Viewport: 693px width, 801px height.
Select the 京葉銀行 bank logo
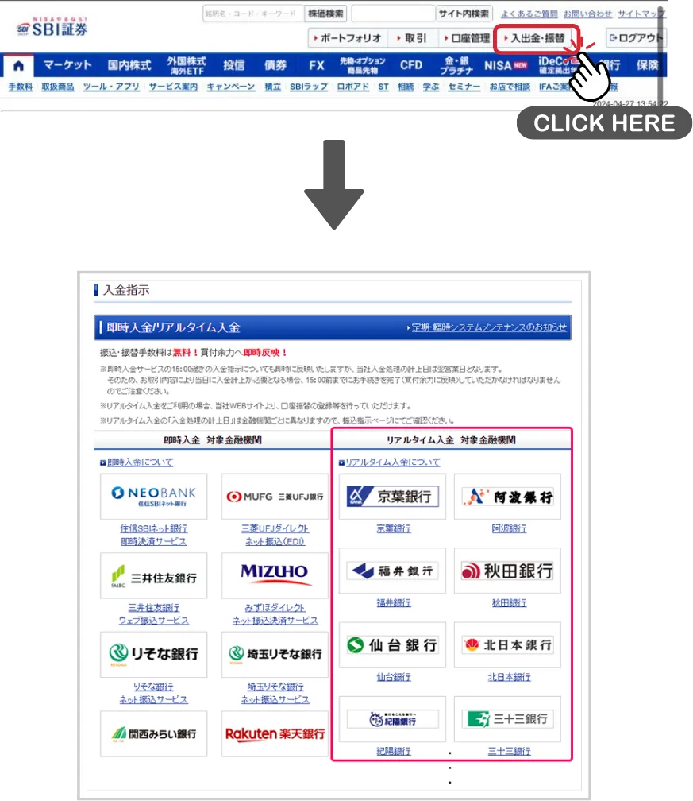392,497
